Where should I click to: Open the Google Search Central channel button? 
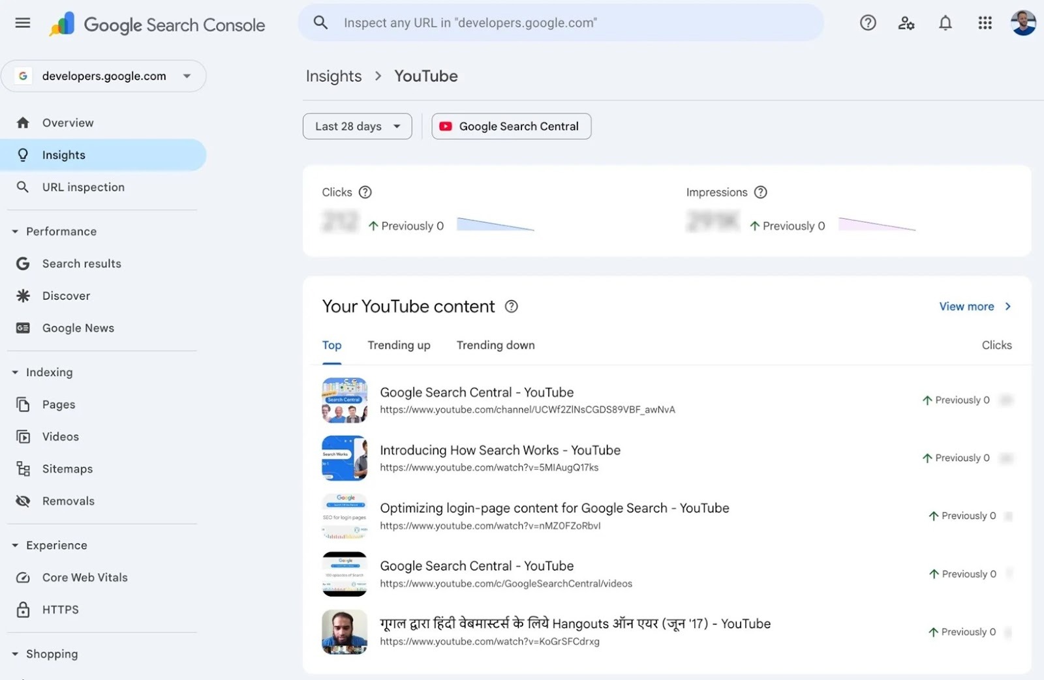click(x=511, y=126)
